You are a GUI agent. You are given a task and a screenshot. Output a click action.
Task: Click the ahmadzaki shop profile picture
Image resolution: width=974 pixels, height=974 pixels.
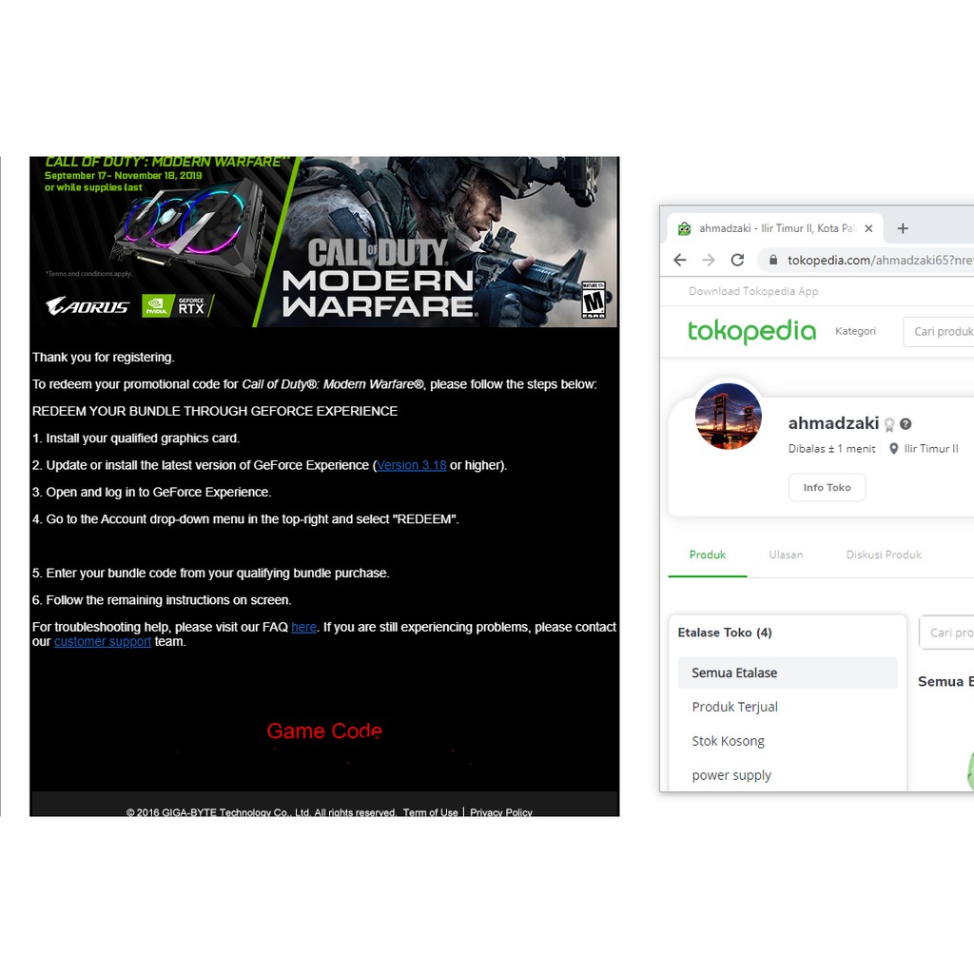tap(728, 417)
